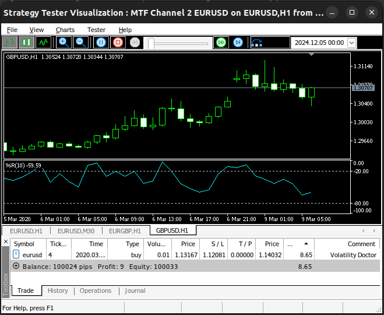Open the Help menu
The height and width of the screenshot is (315, 384).
pyautogui.click(x=125, y=30)
